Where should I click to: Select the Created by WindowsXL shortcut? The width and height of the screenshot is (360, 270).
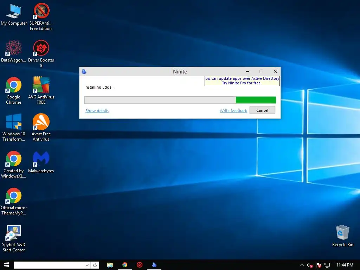(14, 165)
